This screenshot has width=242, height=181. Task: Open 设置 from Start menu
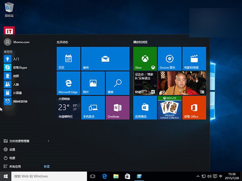coord(12,150)
